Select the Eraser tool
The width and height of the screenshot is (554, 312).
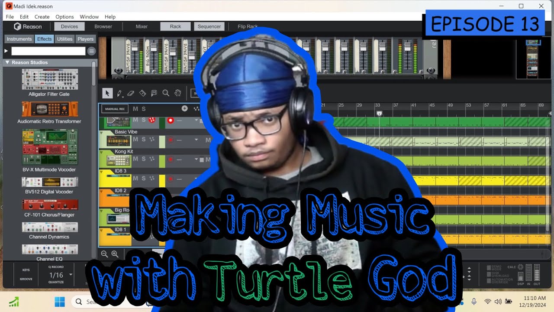point(131,93)
